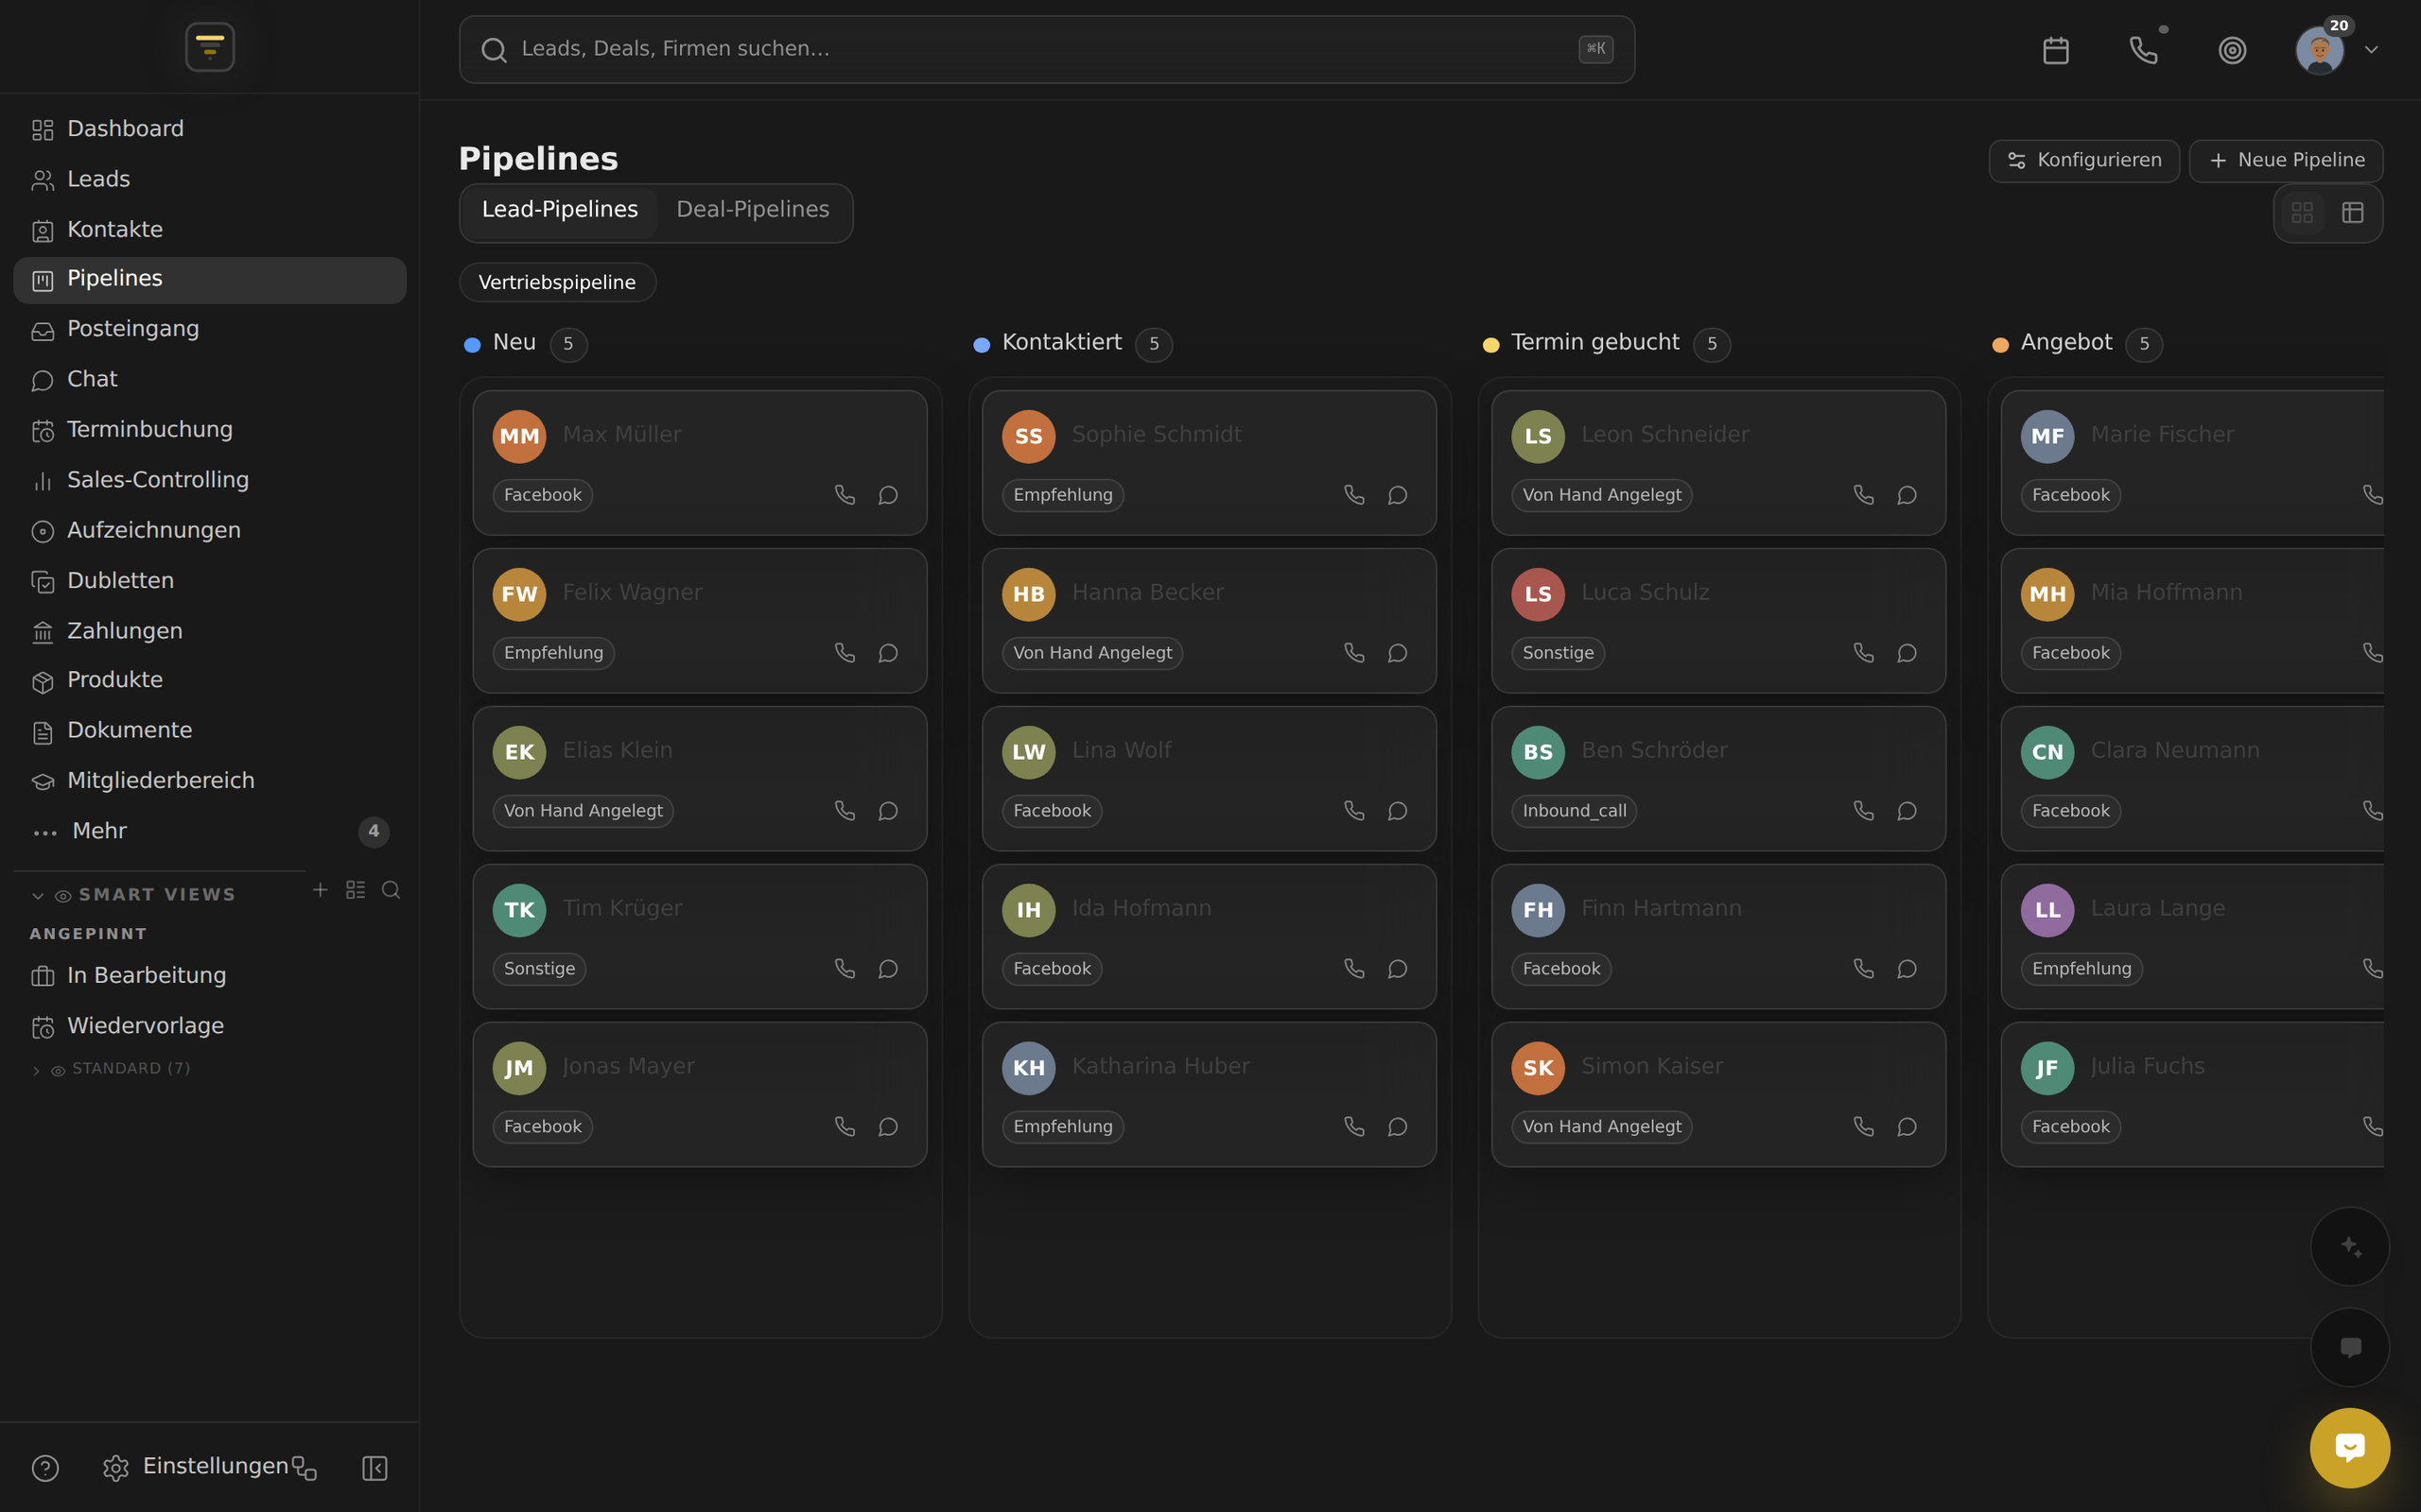Open the phone dialer icon in header
The image size is (2421, 1512).
[x=2144, y=50]
